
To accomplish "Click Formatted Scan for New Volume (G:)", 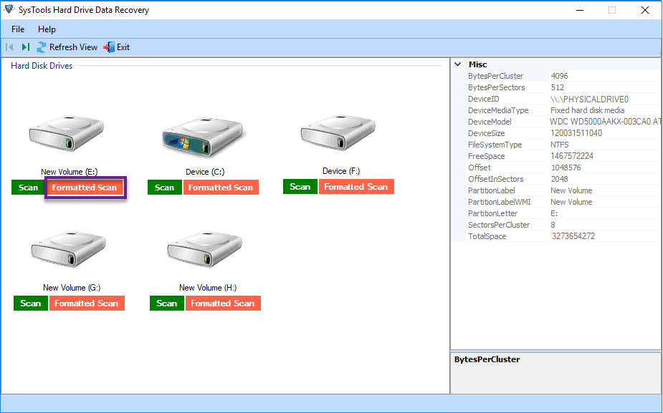I will [87, 303].
